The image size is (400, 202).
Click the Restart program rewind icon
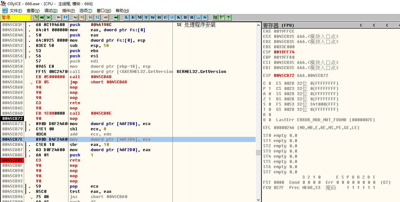[x=42, y=17]
